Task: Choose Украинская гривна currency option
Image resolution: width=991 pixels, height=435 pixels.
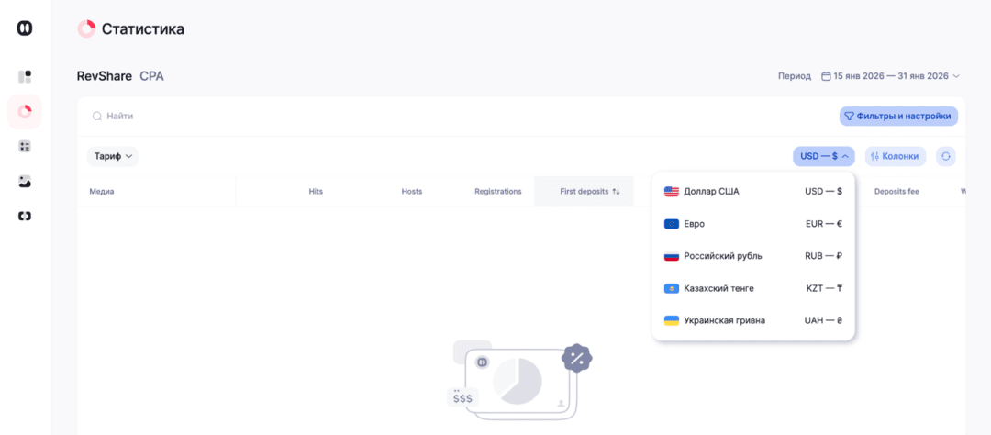Action: pos(752,320)
